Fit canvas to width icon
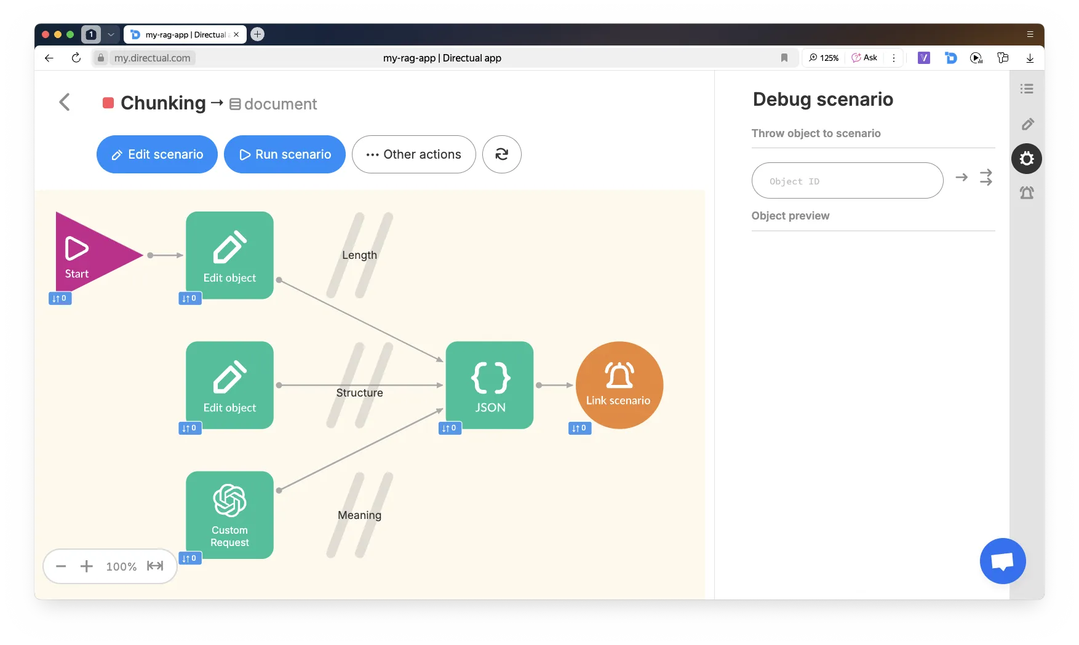The height and width of the screenshot is (645, 1079). tap(155, 566)
